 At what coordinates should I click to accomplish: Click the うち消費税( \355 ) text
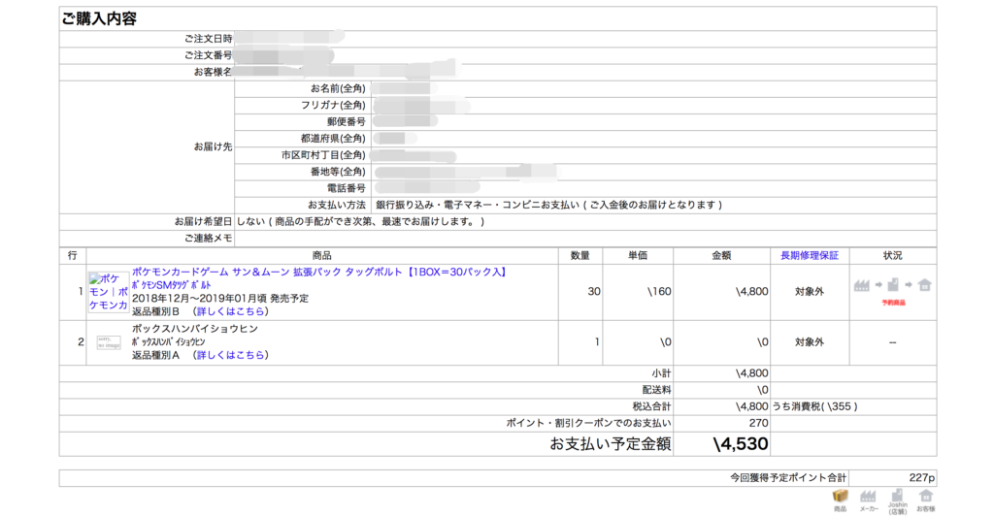[x=814, y=406]
